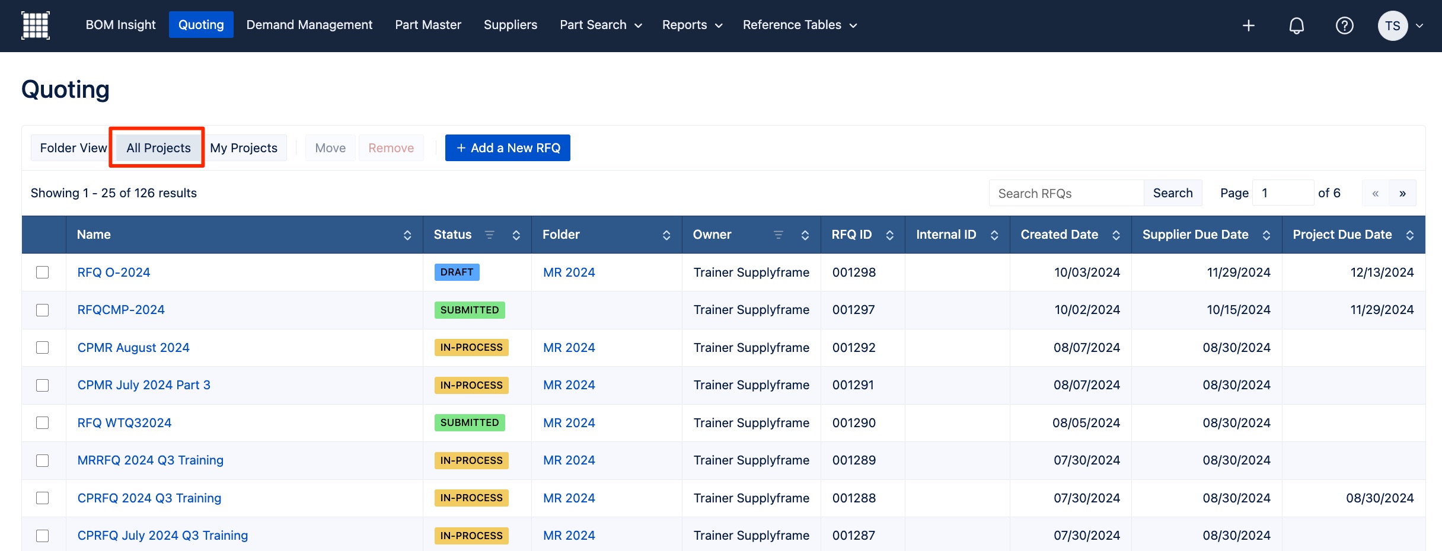The width and height of the screenshot is (1442, 551).
Task: Sort by Status column arrows
Action: 516,235
